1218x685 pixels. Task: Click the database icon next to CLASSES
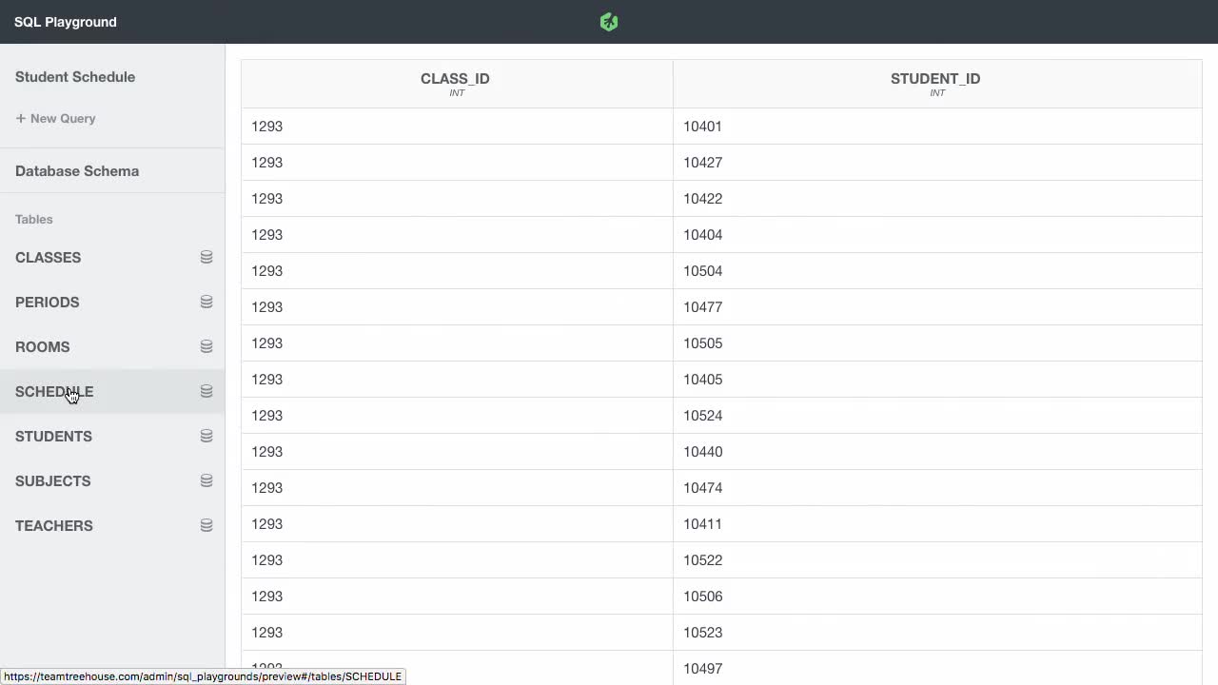coord(206,257)
